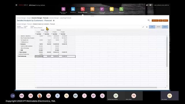Click the PB participant tile

point(134,96)
